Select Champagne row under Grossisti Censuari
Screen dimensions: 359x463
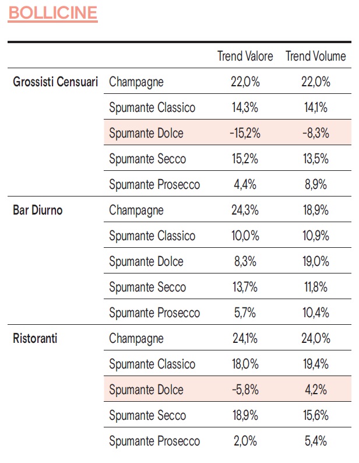coord(136,82)
